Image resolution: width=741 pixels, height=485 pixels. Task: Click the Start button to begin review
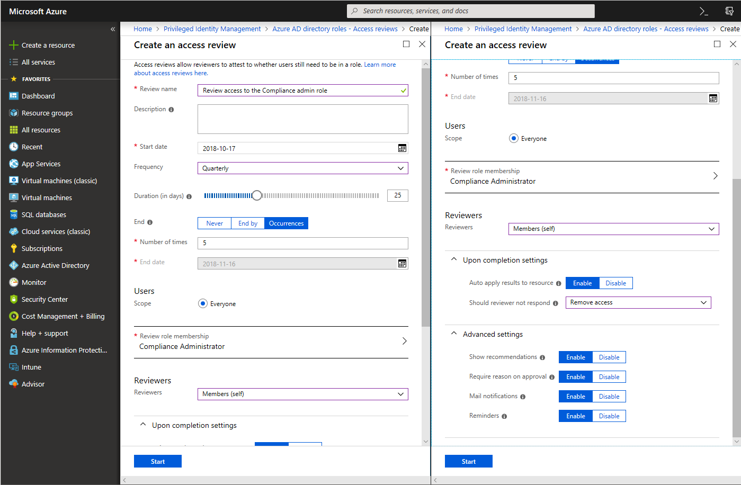(x=157, y=461)
